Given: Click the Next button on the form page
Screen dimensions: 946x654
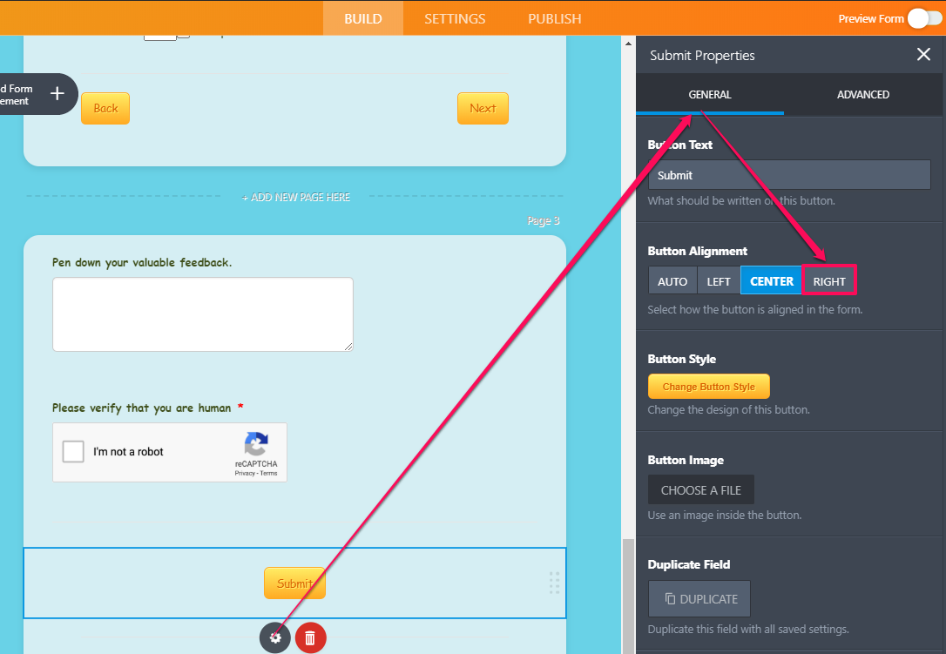Looking at the screenshot, I should click(483, 109).
